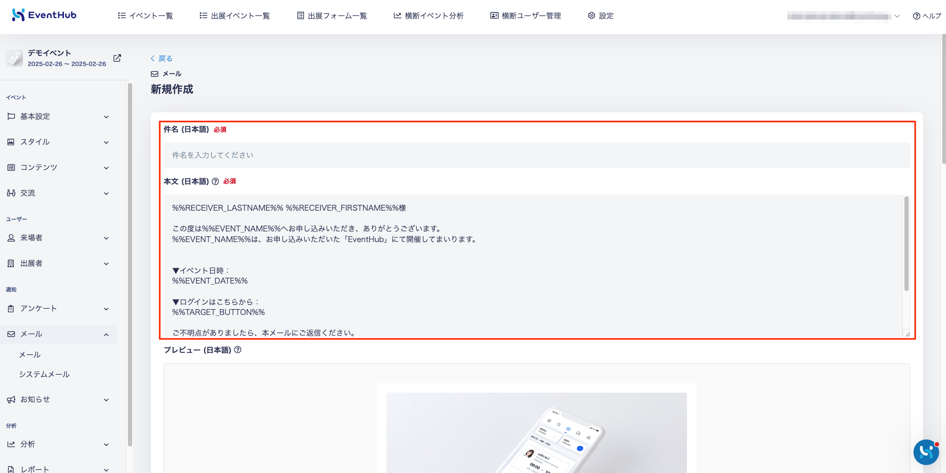This screenshot has width=946, height=473.
Task: Click the form icon beside 出展フォーム一覧
Action: pos(301,16)
